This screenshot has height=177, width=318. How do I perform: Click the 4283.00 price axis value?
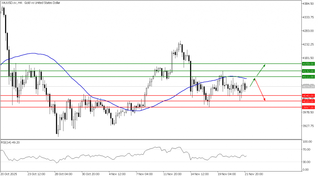pyautogui.click(x=308, y=31)
